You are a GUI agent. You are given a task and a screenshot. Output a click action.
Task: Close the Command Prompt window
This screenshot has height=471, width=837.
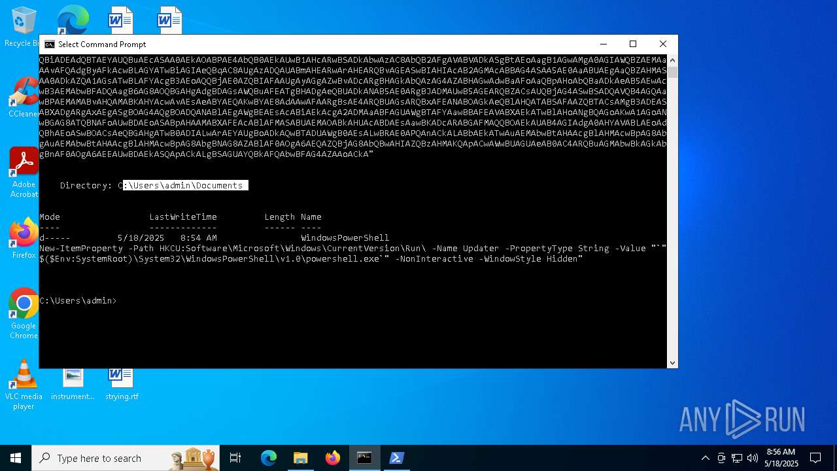click(662, 44)
